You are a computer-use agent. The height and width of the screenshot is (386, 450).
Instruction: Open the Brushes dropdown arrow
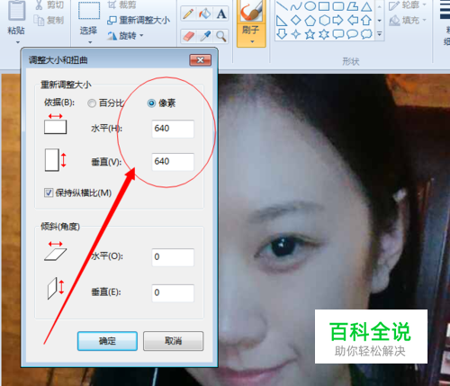(x=252, y=41)
